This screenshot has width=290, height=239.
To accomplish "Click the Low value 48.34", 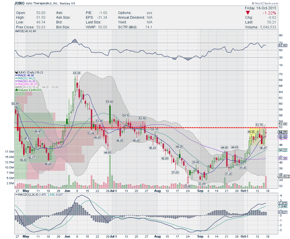I will point(41,22).
